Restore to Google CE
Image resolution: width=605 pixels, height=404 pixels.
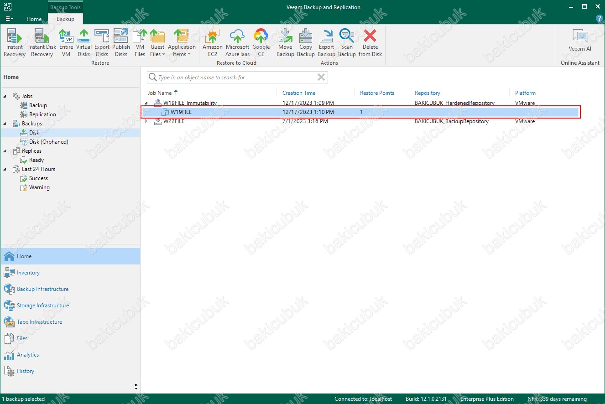pos(261,43)
